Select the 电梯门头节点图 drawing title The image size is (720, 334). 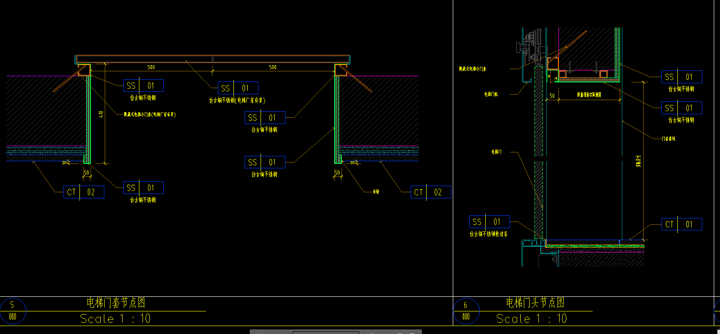coord(535,303)
